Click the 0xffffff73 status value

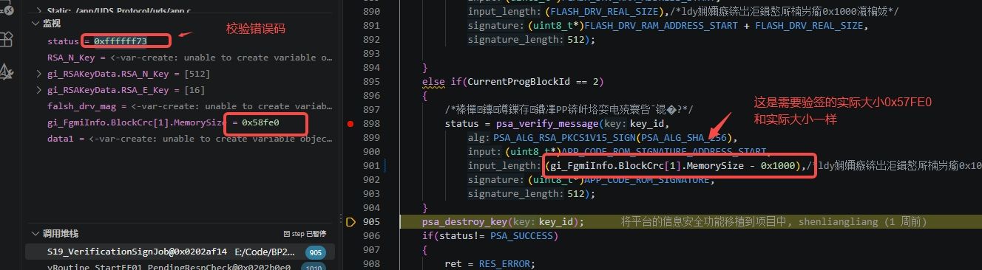[120, 41]
